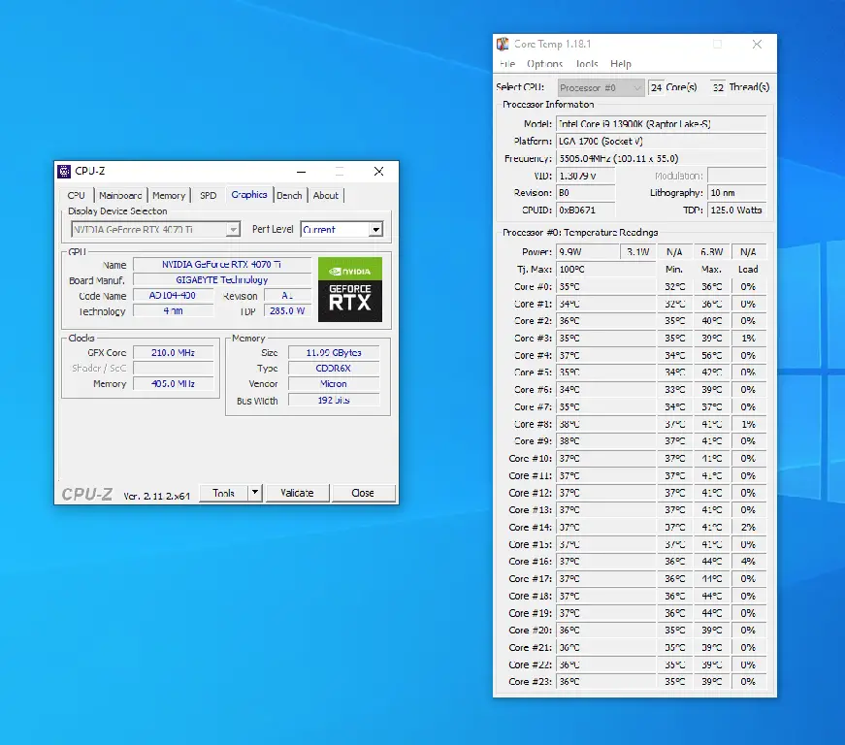Click the Close button in CPU-Z footer
Viewport: 845px width, 745px height.
[363, 493]
